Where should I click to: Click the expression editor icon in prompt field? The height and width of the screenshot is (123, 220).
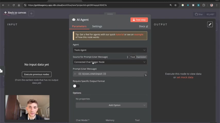pos(146,75)
